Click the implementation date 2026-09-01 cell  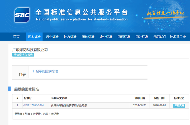tap(159, 105)
